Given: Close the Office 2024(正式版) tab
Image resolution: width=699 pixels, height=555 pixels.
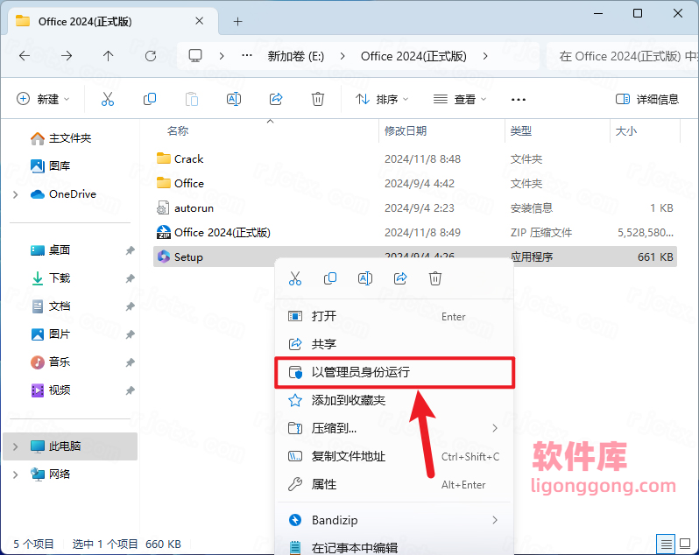Looking at the screenshot, I should pos(199,21).
